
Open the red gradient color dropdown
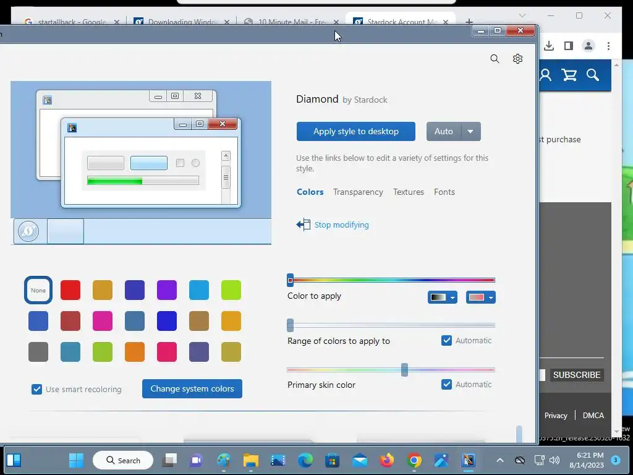(480, 297)
